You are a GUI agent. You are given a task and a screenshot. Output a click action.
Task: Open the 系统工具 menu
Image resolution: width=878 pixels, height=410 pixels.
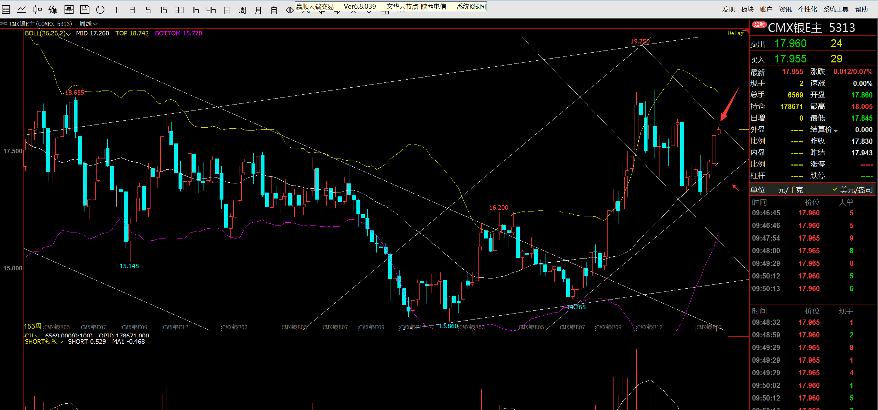[836, 9]
